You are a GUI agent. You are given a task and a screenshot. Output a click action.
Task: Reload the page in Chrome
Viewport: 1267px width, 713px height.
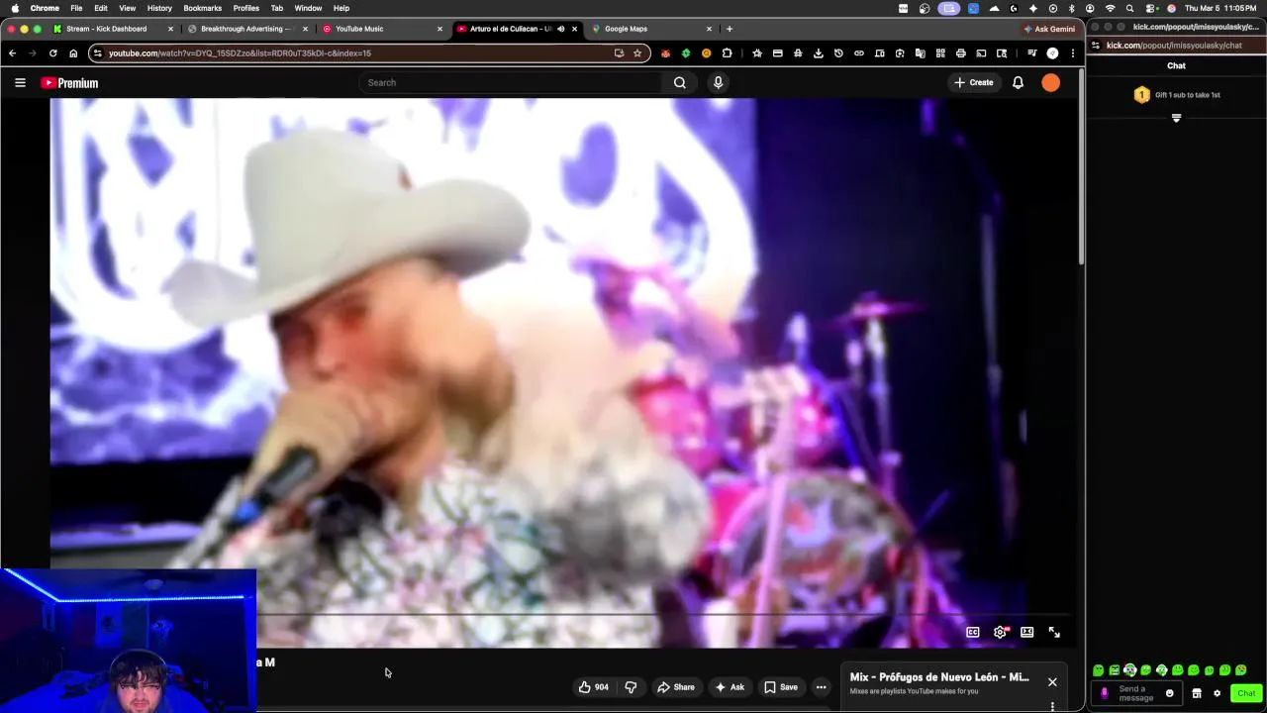[x=52, y=53]
